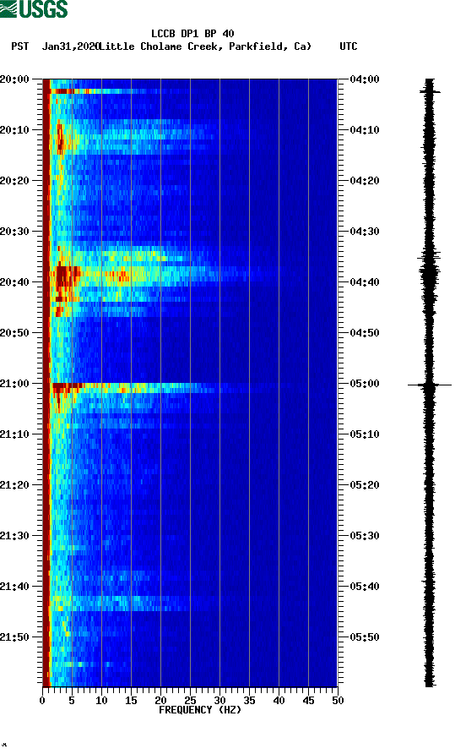Click the '45' frequency axis label
Image resolution: width=466 pixels, height=754 pixels.
[308, 701]
